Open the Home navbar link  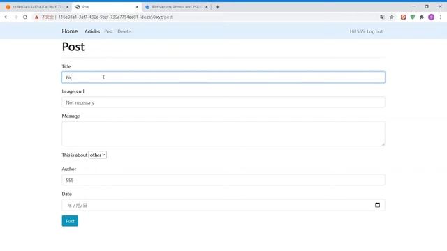tap(70, 31)
